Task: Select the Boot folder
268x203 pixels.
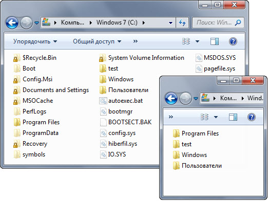Action: pos(24,69)
